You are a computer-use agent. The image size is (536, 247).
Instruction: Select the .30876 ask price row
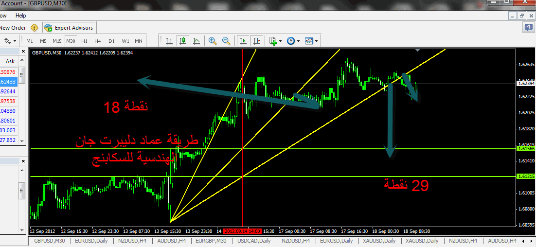pos(9,72)
